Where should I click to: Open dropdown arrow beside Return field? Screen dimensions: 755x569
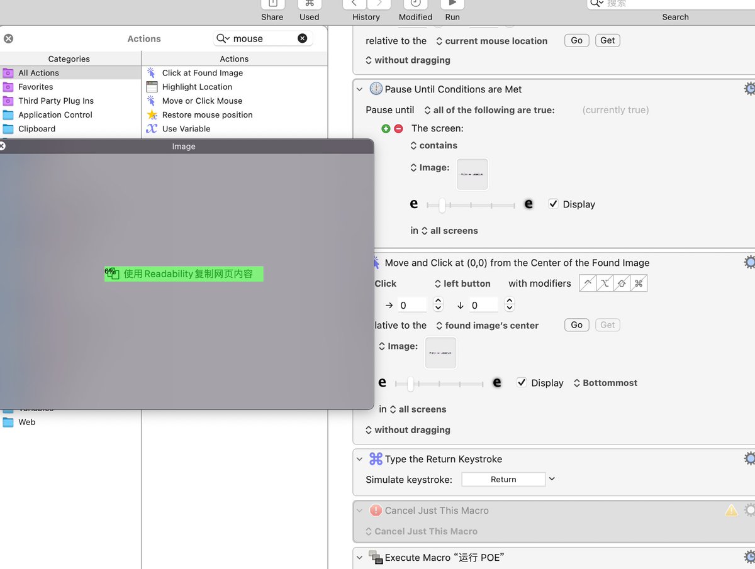click(x=552, y=478)
